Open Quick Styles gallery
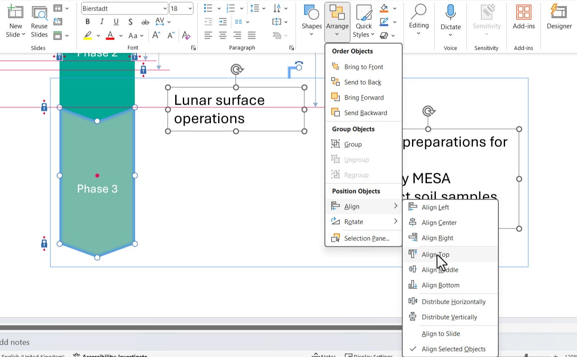The height and width of the screenshot is (357, 577). (364, 21)
